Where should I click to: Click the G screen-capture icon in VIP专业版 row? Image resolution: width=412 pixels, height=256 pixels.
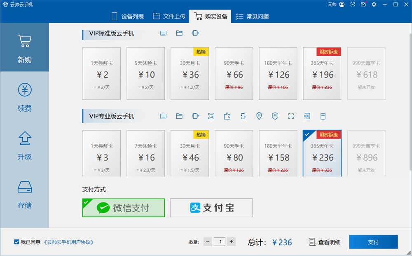pos(211,116)
